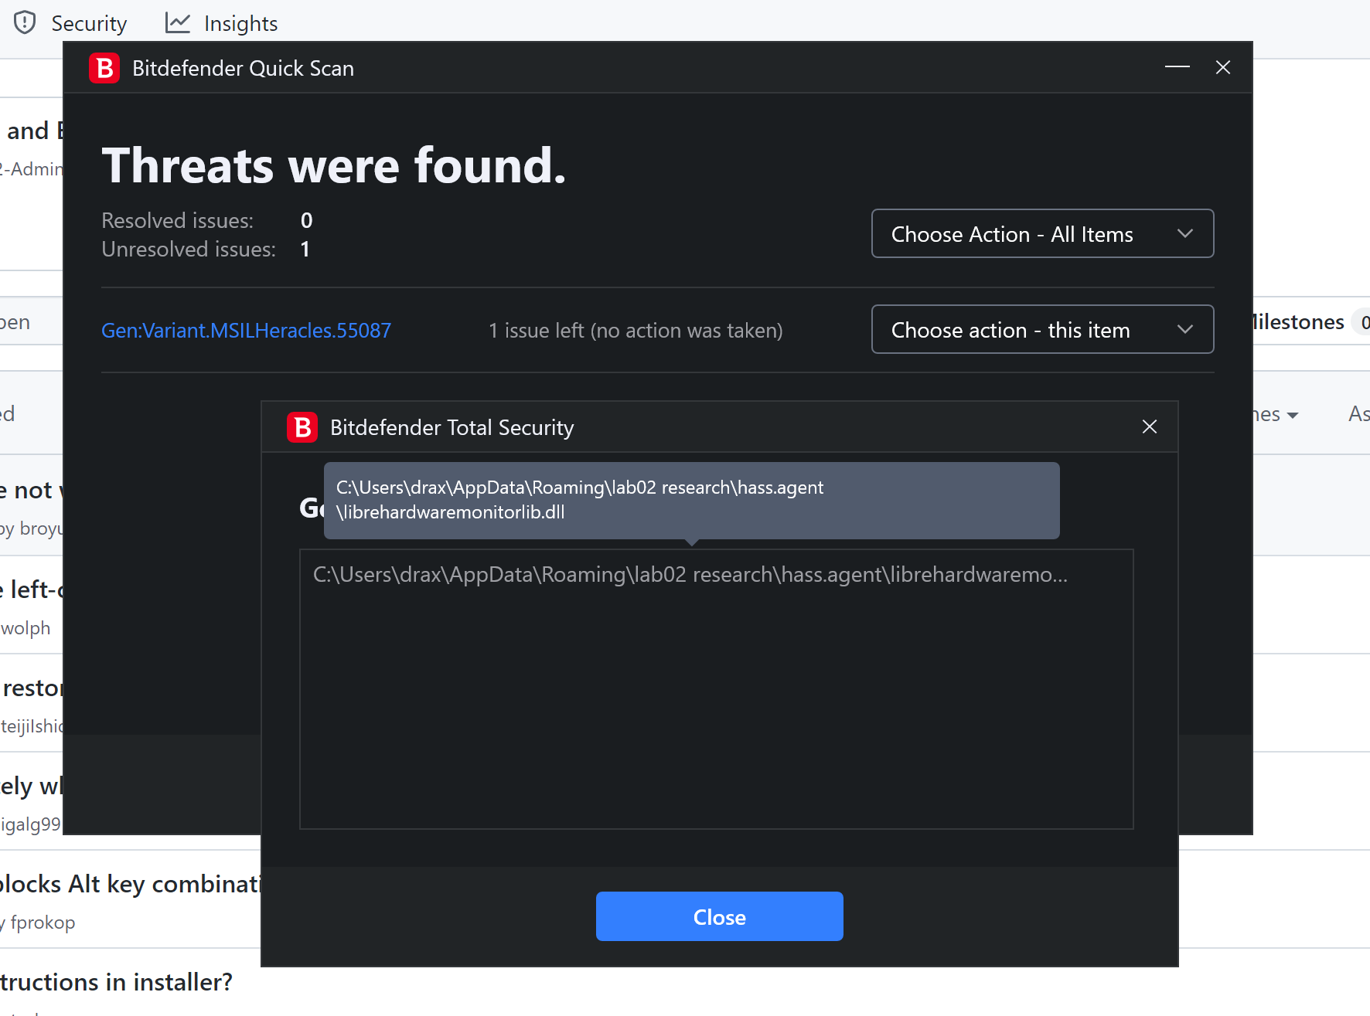Viewport: 1370px width, 1016px height.
Task: Switch to the Insights tab
Action: pyautogui.click(x=240, y=22)
